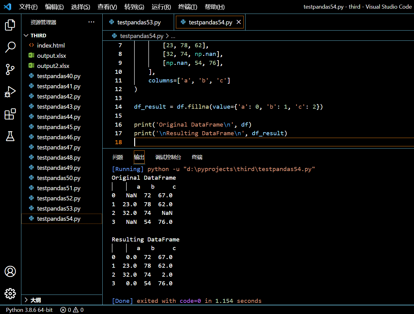414x314 pixels.
Task: Open output2.xlsx in the file tree
Action: [x=62, y=66]
